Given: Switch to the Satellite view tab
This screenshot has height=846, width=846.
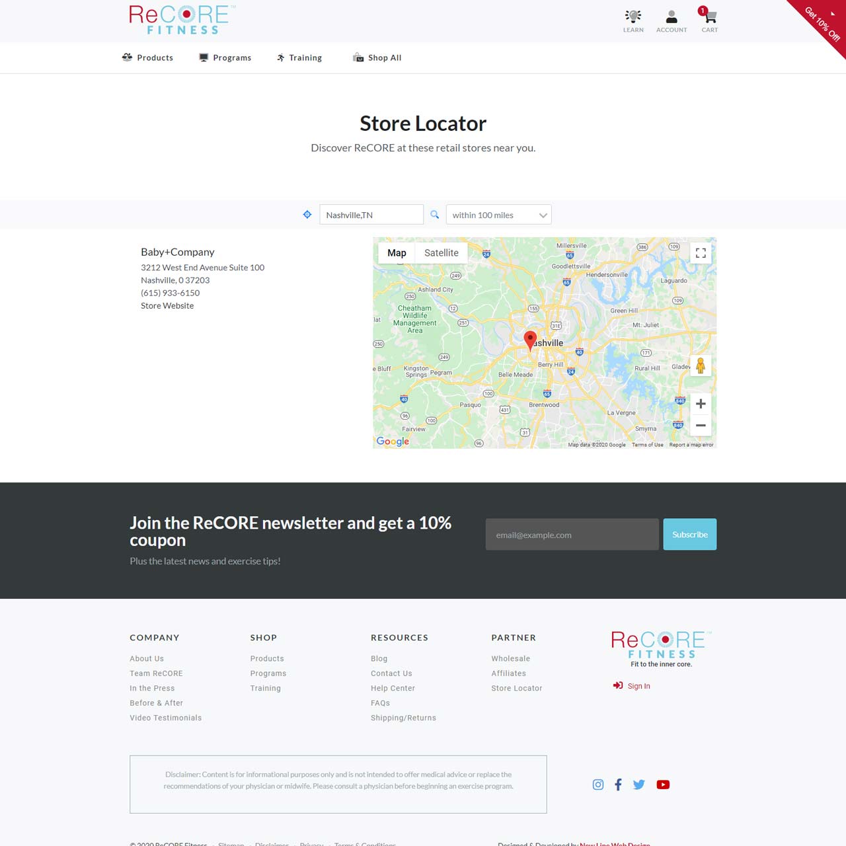Looking at the screenshot, I should tap(442, 252).
